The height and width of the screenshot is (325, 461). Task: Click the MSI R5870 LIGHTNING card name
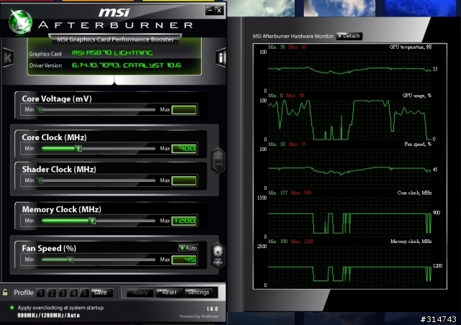(112, 52)
